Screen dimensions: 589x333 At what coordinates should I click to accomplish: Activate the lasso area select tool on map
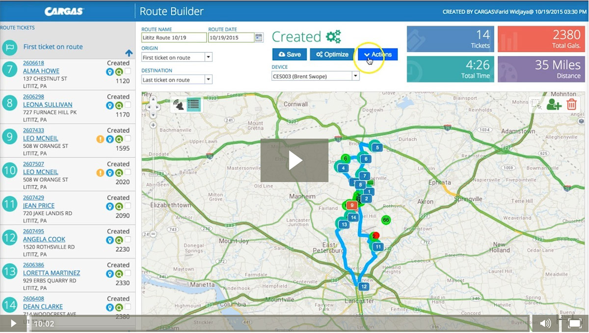[536, 104]
